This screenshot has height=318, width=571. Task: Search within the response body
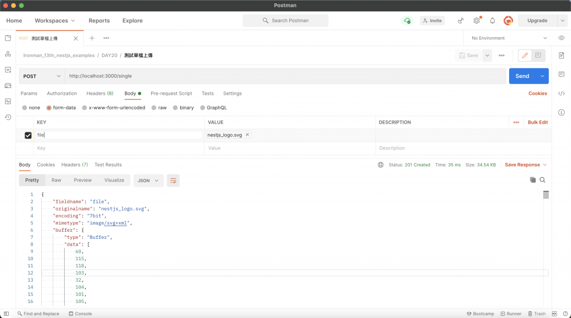pyautogui.click(x=542, y=180)
